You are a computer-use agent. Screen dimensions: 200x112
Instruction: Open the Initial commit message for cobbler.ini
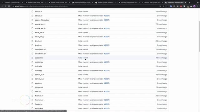pyautogui.click(x=83, y=58)
